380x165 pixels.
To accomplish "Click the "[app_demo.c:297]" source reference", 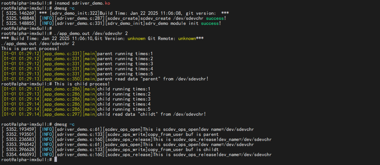I will [62, 114].
